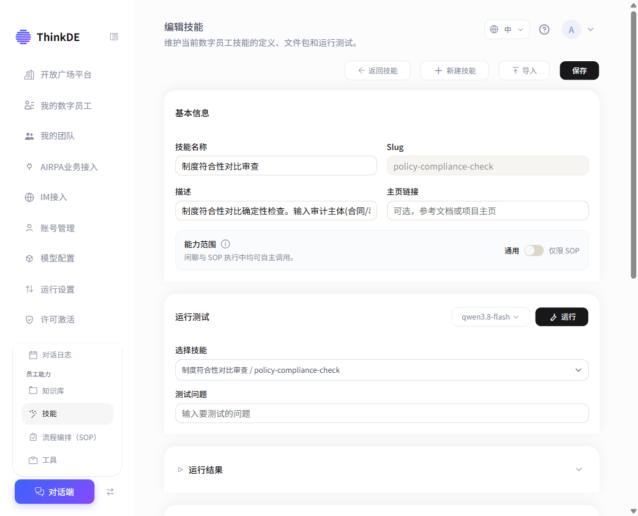Collapse the sidebar with the panel icon

coord(114,37)
